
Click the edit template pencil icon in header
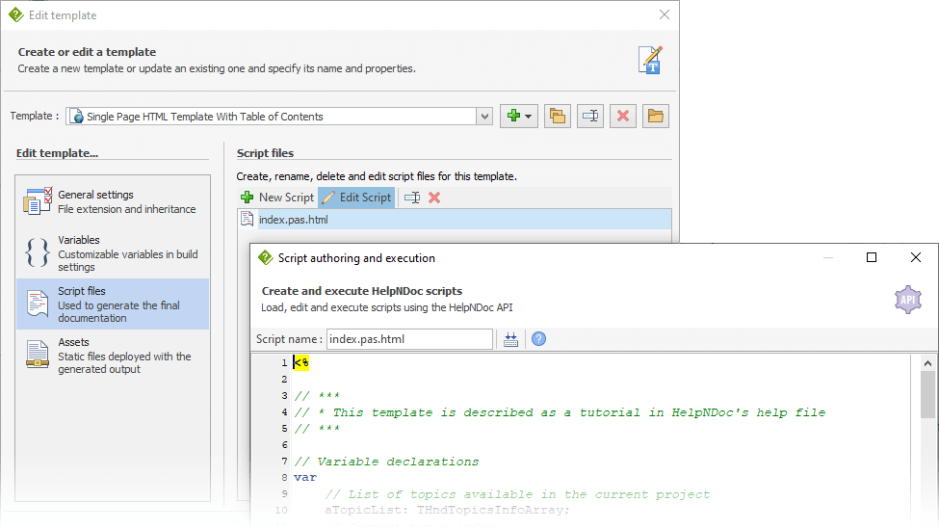(x=650, y=60)
